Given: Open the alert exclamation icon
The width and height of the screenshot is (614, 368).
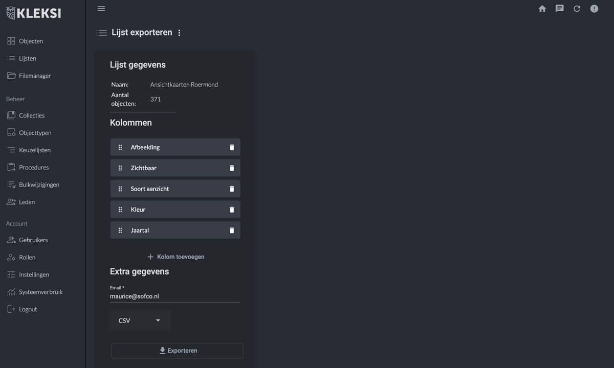Looking at the screenshot, I should pyautogui.click(x=594, y=9).
